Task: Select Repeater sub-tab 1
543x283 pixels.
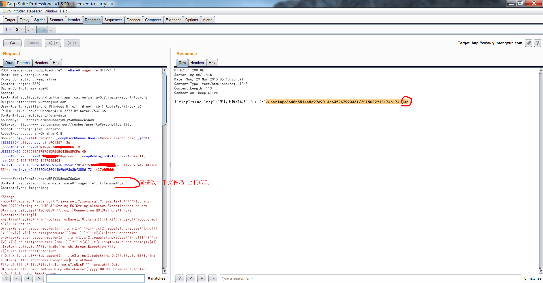Action: [x=6, y=30]
